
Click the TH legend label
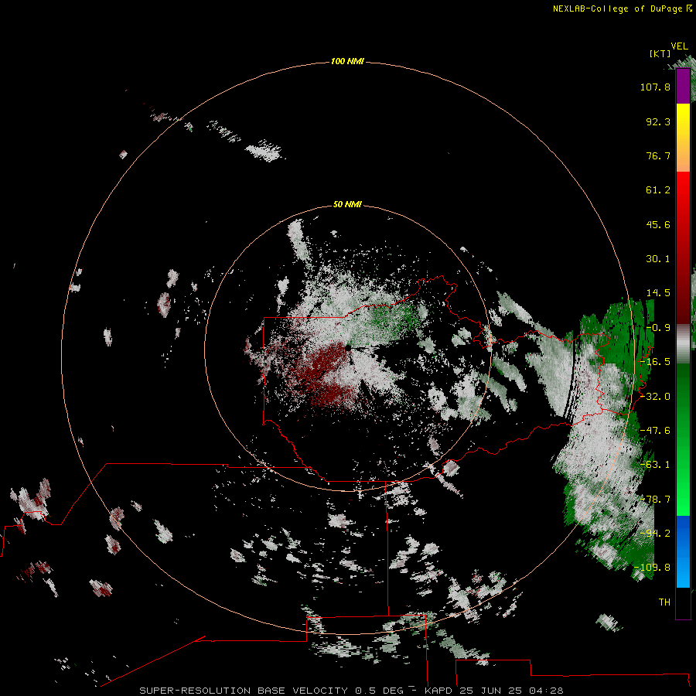click(664, 602)
